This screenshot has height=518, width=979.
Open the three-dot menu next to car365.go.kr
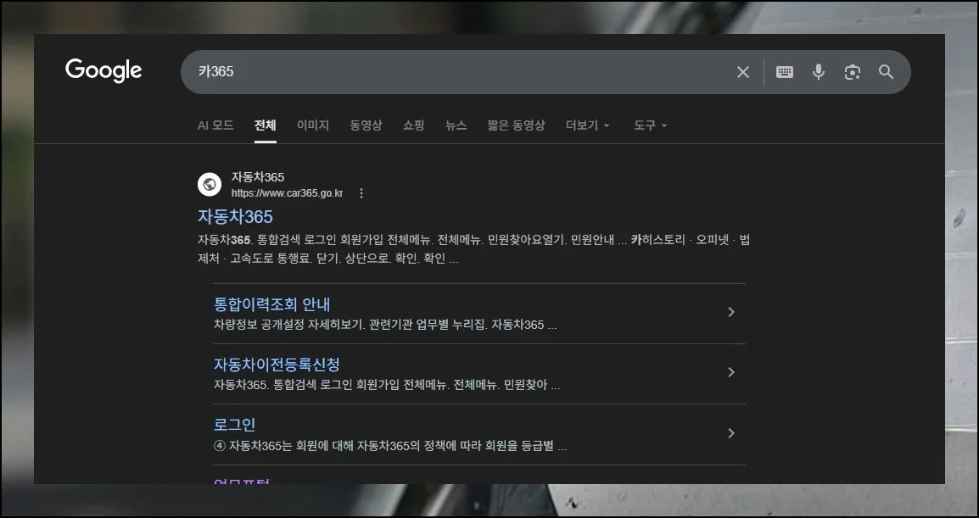click(361, 192)
